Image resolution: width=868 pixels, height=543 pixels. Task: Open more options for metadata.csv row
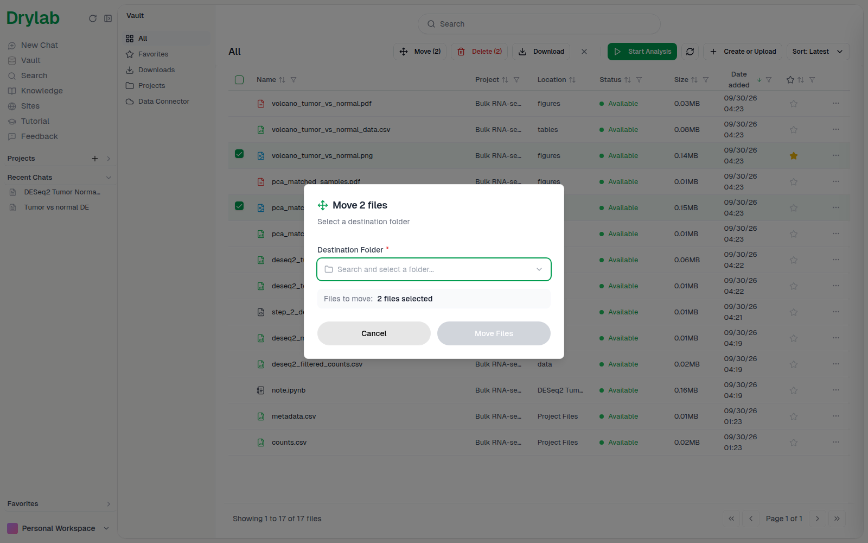[x=836, y=416]
